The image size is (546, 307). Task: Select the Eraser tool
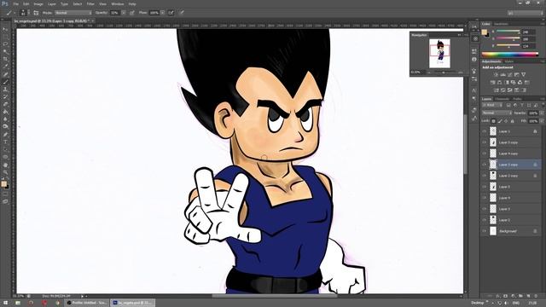[x=5, y=104]
